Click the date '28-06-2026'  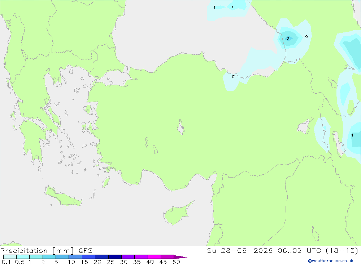click(247, 250)
